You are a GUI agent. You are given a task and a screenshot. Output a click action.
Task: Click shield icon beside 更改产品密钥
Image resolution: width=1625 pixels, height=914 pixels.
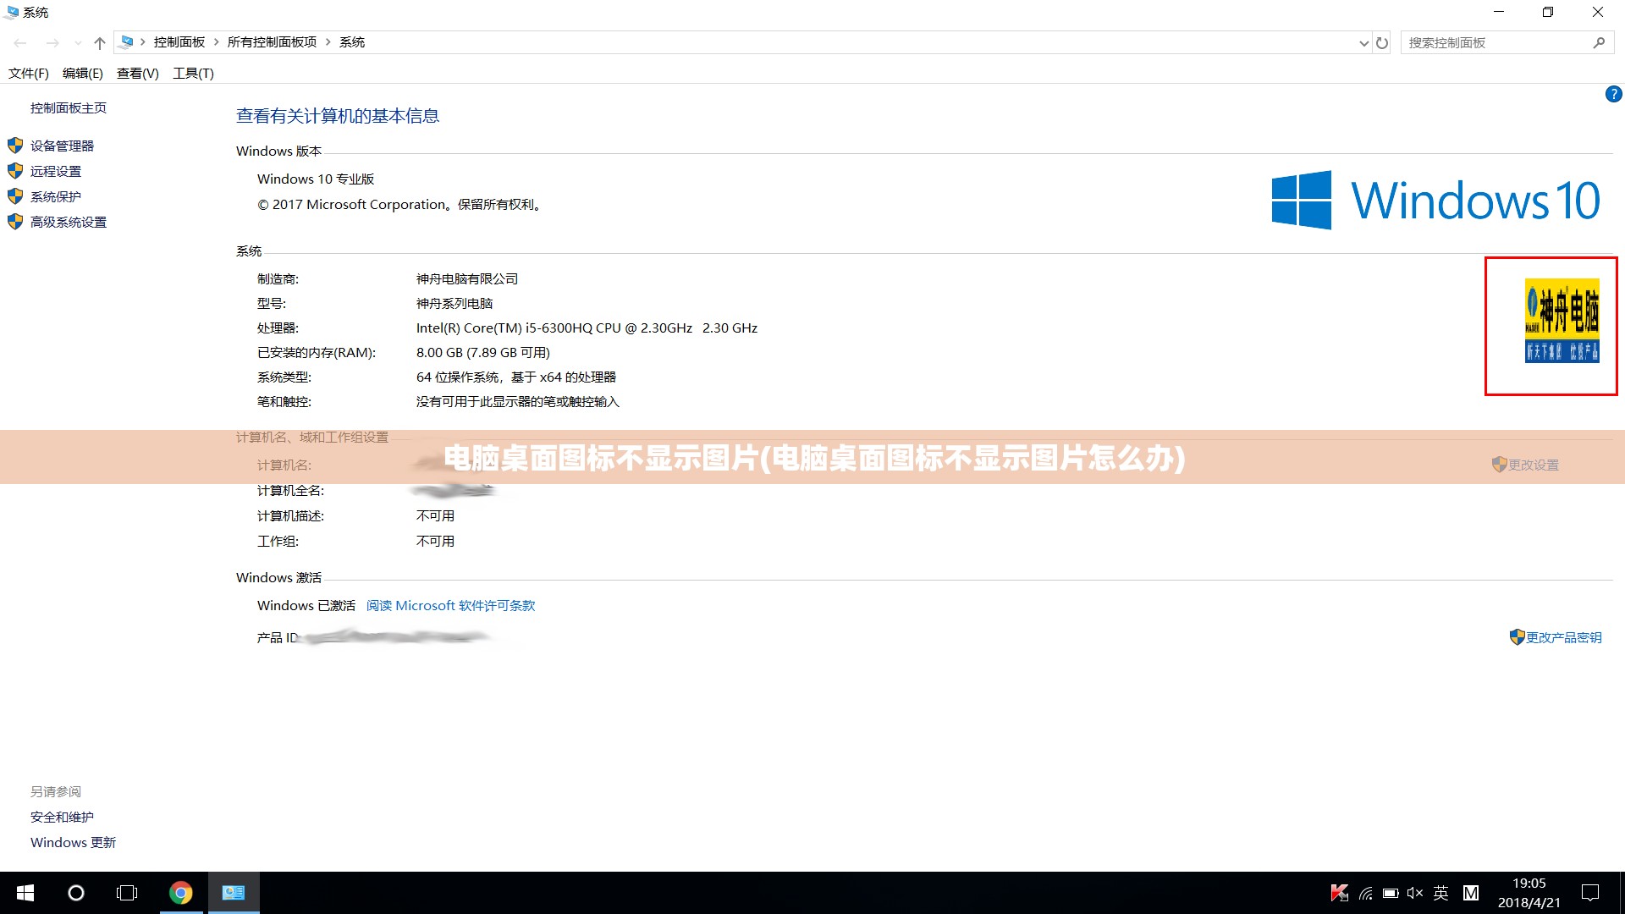click(1518, 637)
